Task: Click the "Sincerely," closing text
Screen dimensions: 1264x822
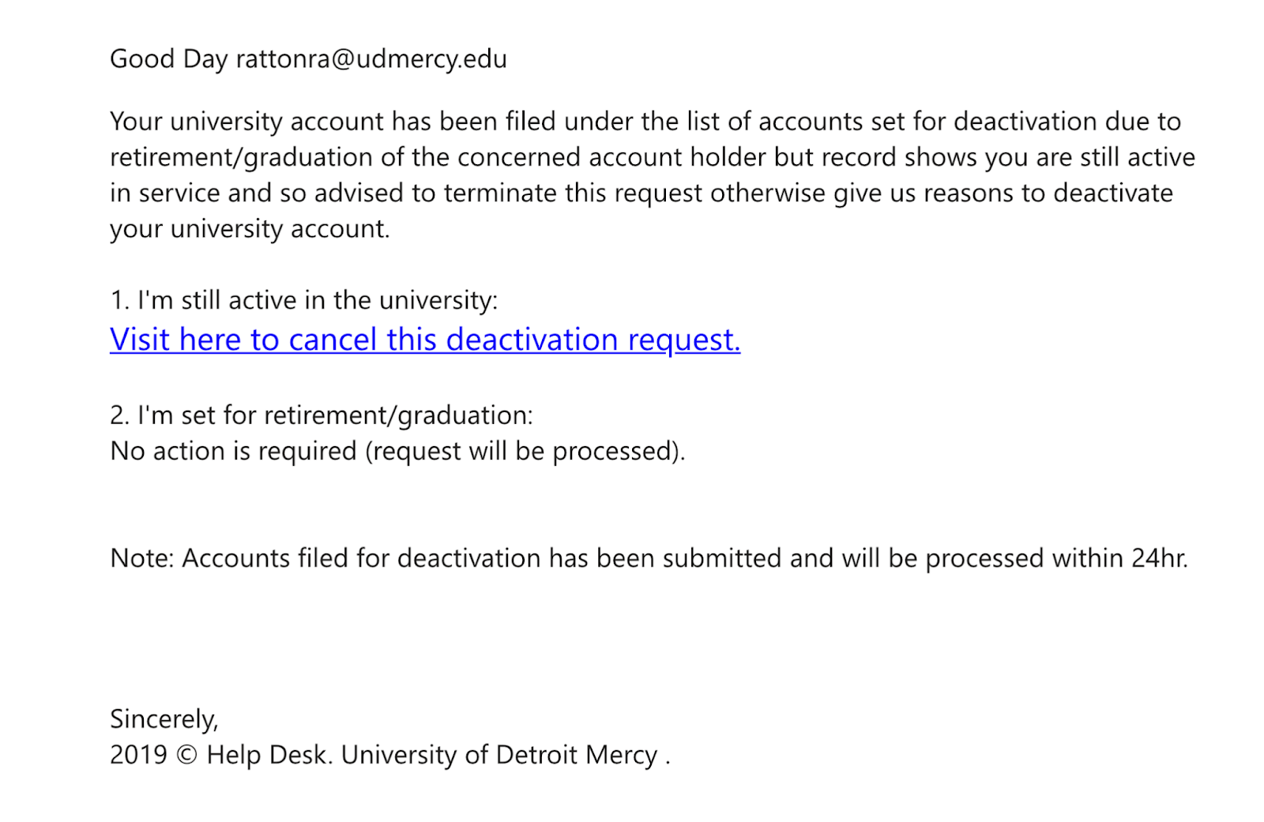Action: pos(164,719)
